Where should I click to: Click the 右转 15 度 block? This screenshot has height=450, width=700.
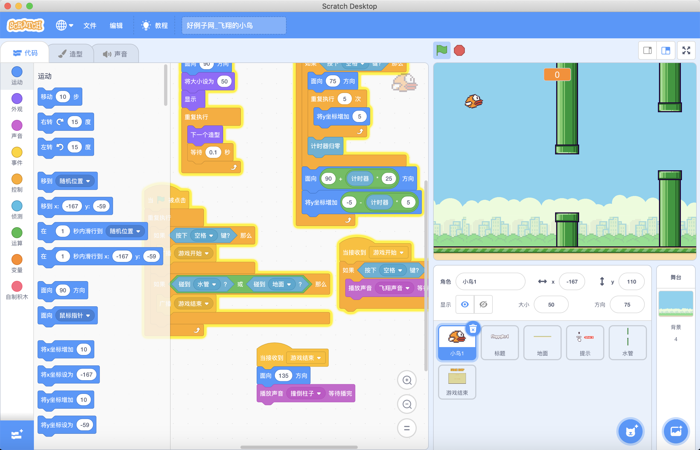click(66, 122)
